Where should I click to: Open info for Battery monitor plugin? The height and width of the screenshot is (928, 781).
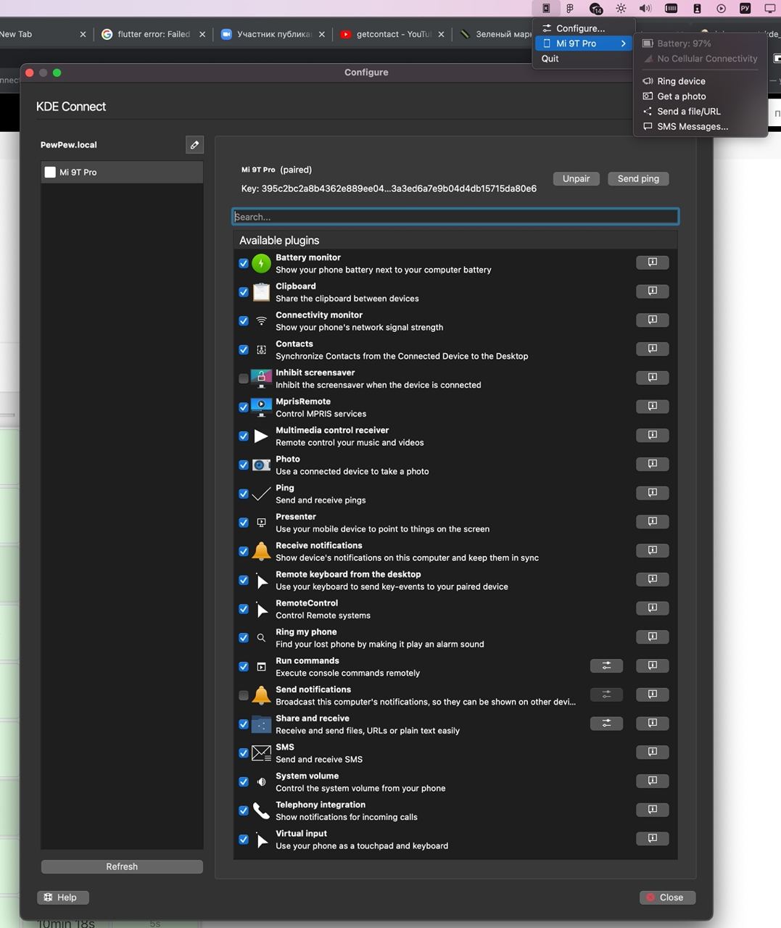pos(652,262)
